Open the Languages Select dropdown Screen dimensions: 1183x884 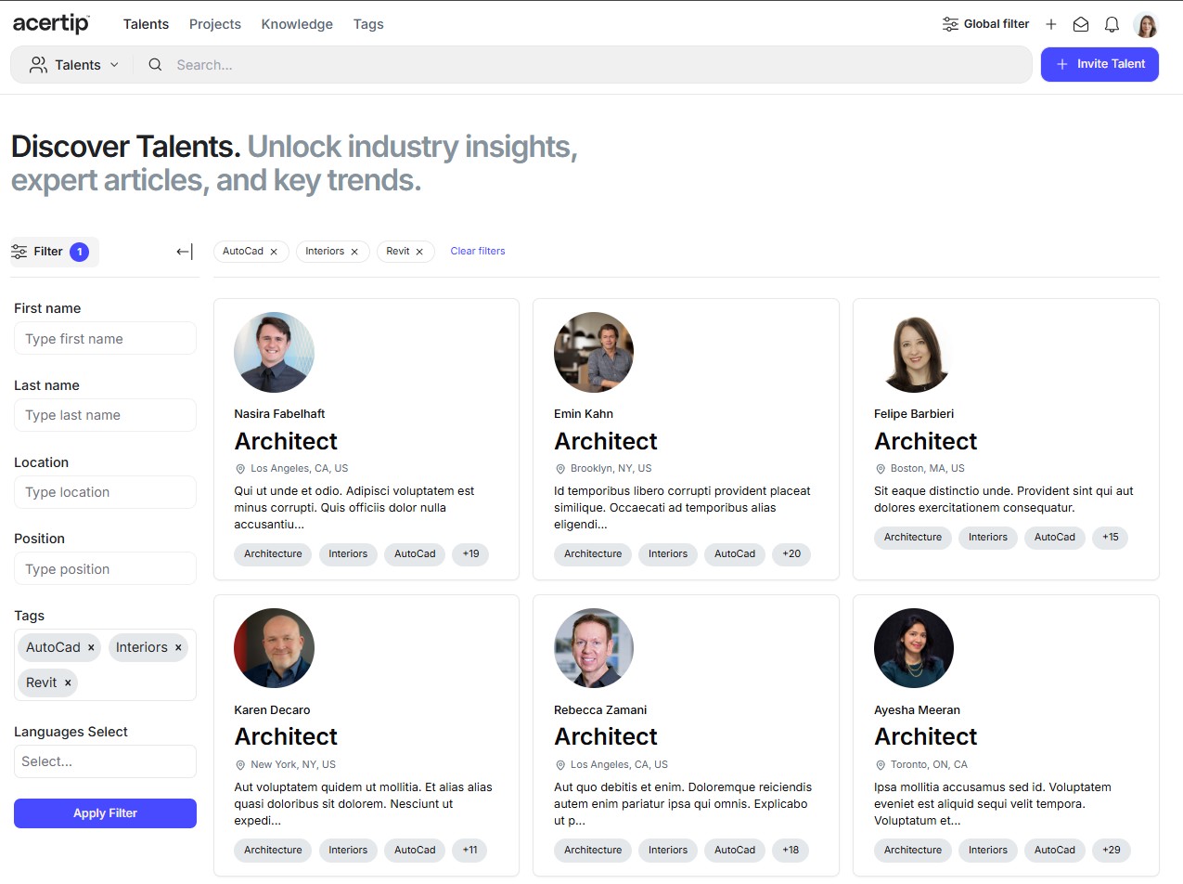(x=105, y=761)
